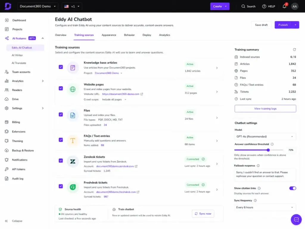
Task: Open AI Writer in the sidebar
Action: point(17,55)
